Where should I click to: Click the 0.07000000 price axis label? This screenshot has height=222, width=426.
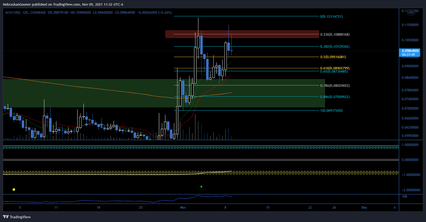coord(411,108)
